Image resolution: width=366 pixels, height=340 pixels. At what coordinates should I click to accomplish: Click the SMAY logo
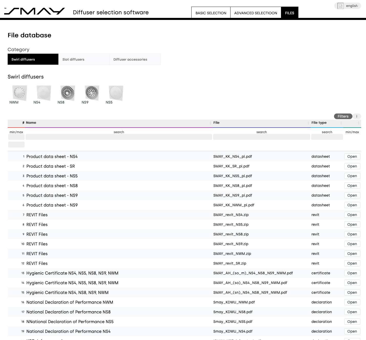[34, 11]
